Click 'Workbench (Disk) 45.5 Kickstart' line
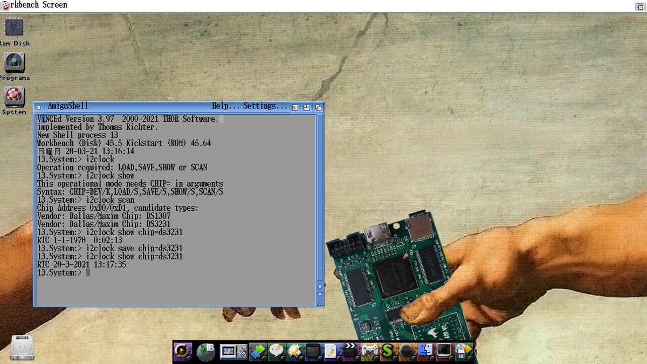Image resolution: width=647 pixels, height=364 pixels. pyautogui.click(x=123, y=143)
